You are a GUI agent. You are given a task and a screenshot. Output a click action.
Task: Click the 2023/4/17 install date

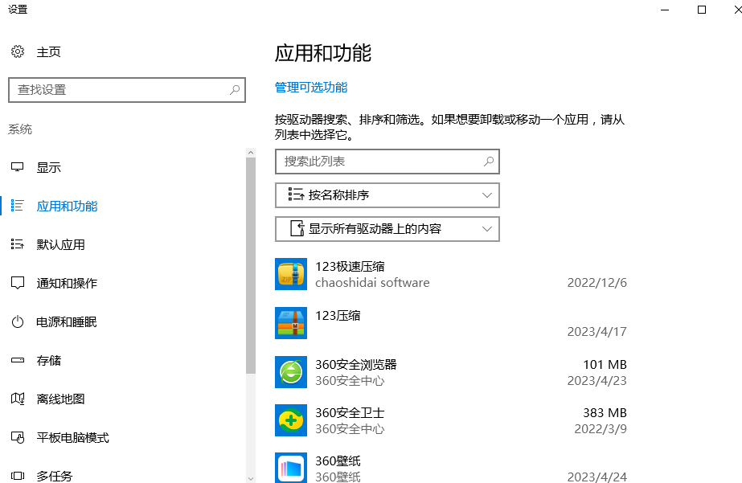click(x=597, y=332)
